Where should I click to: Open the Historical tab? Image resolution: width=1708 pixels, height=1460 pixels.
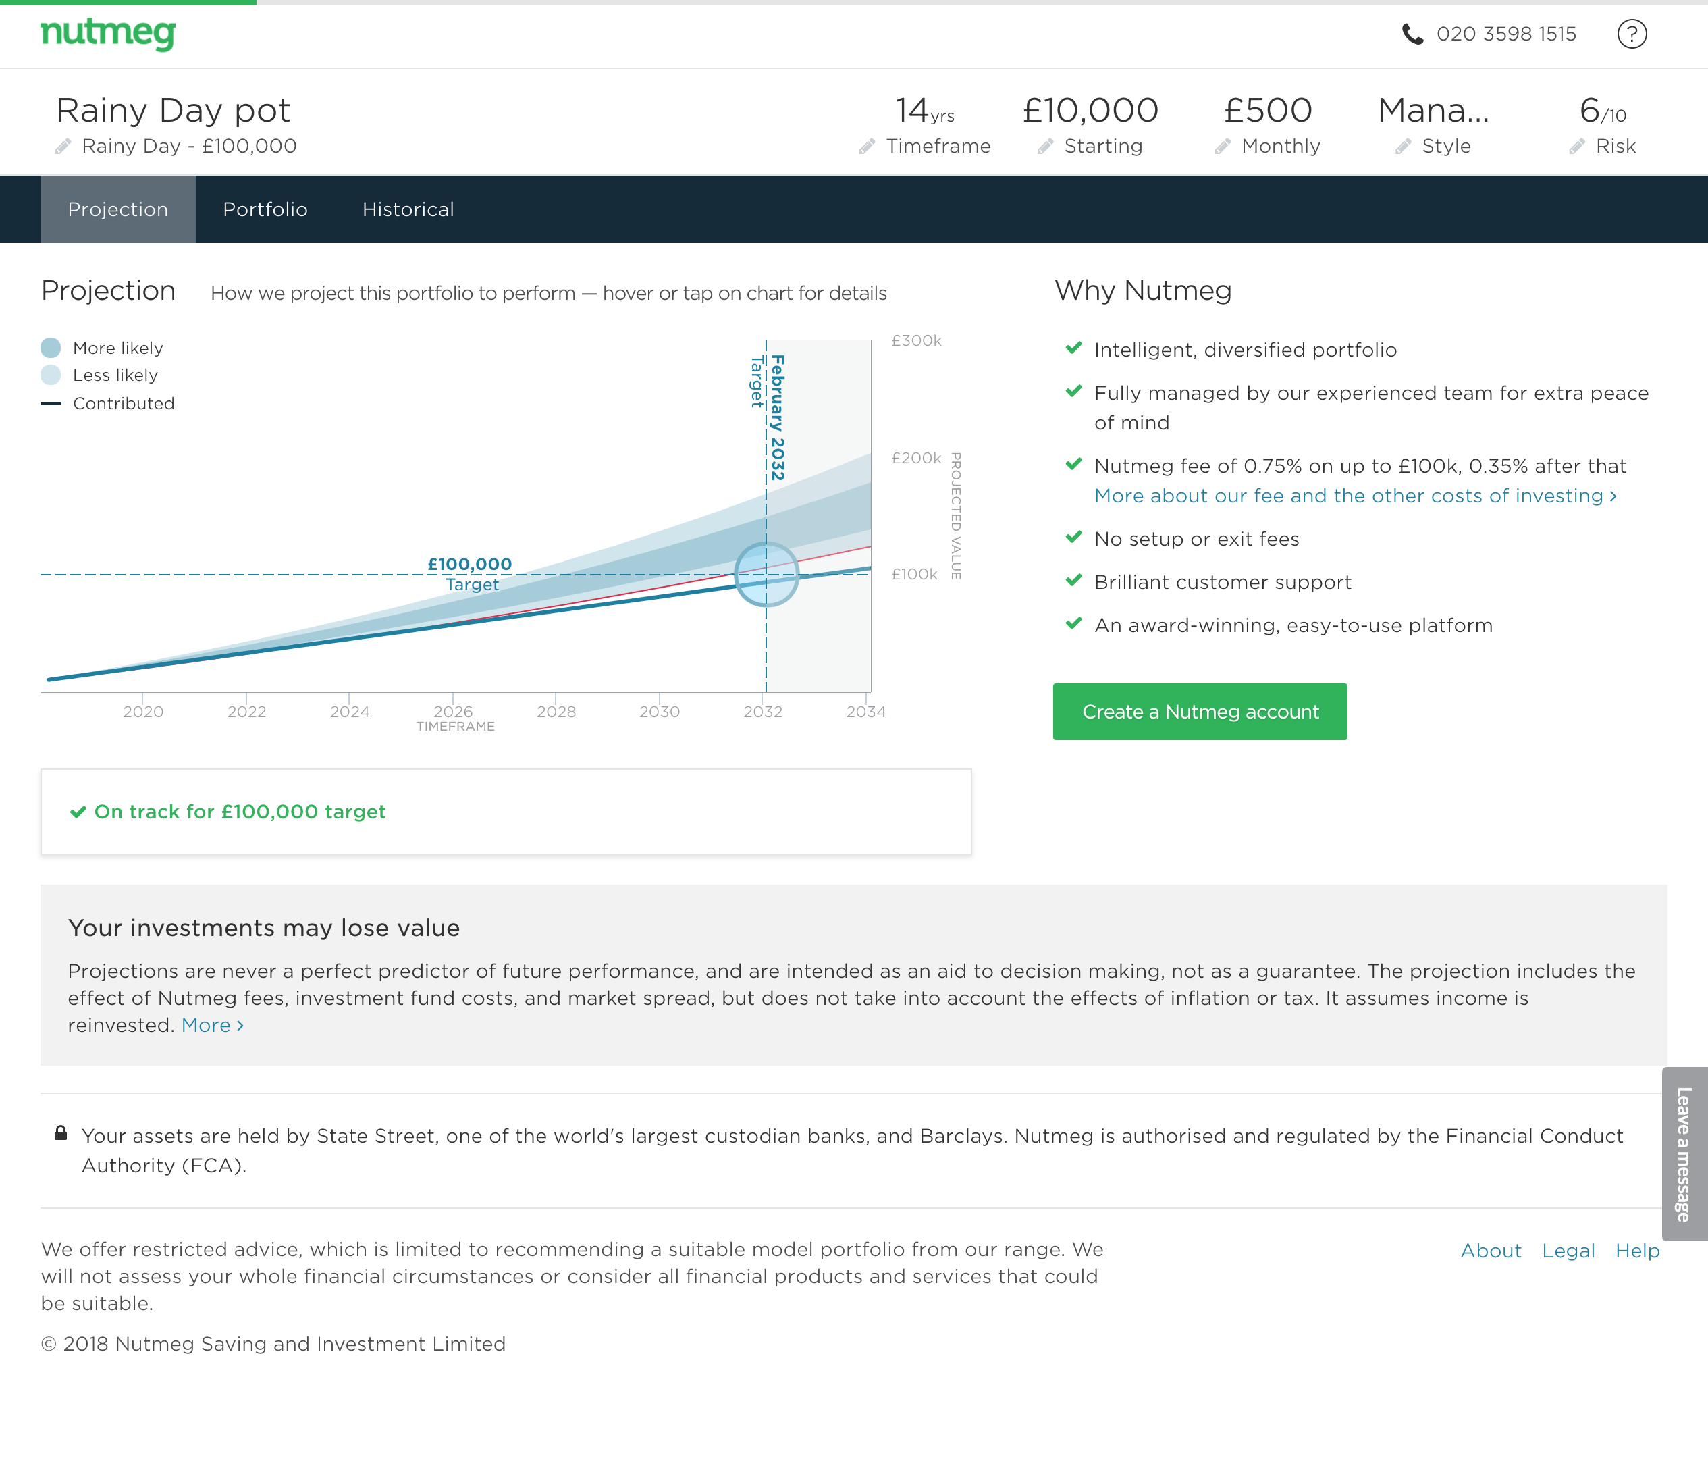click(x=408, y=209)
